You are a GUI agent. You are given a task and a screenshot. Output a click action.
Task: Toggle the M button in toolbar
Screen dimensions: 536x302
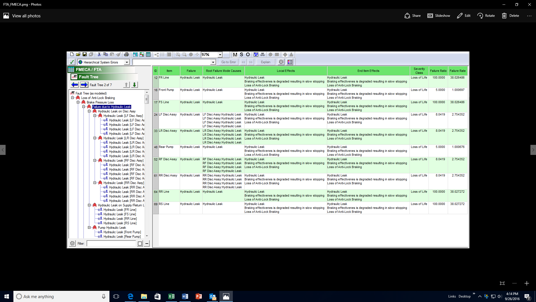[x=235, y=55]
